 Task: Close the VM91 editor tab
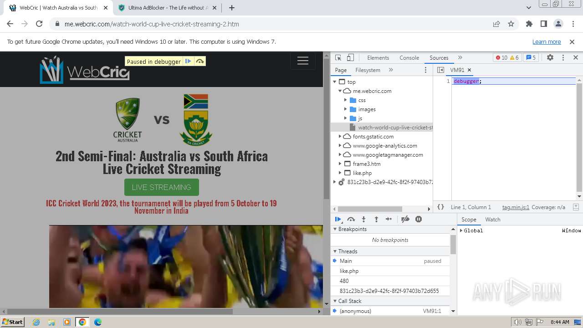pyautogui.click(x=469, y=70)
